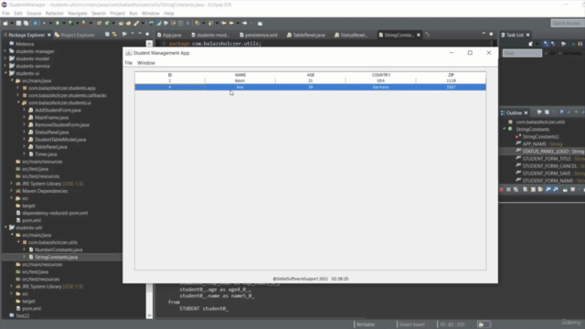Expand the students-manager project node
This screenshot has height=329, width=585.
[5, 51]
